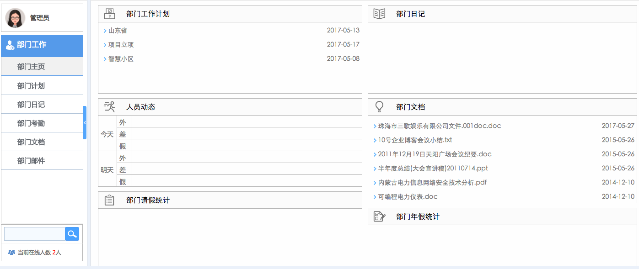Open 部门计划 in the sidebar menu
Screen dimensions: 639x269
click(x=31, y=86)
